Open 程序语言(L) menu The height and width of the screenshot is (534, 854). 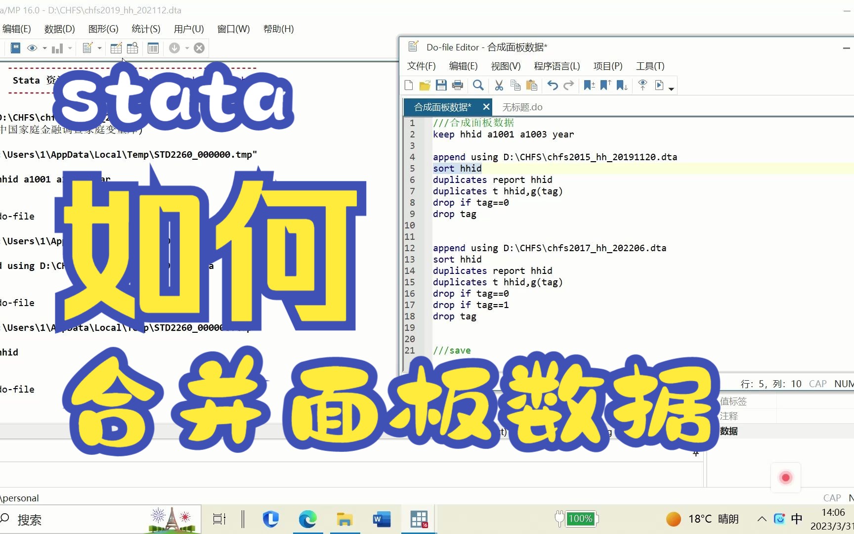pos(557,66)
